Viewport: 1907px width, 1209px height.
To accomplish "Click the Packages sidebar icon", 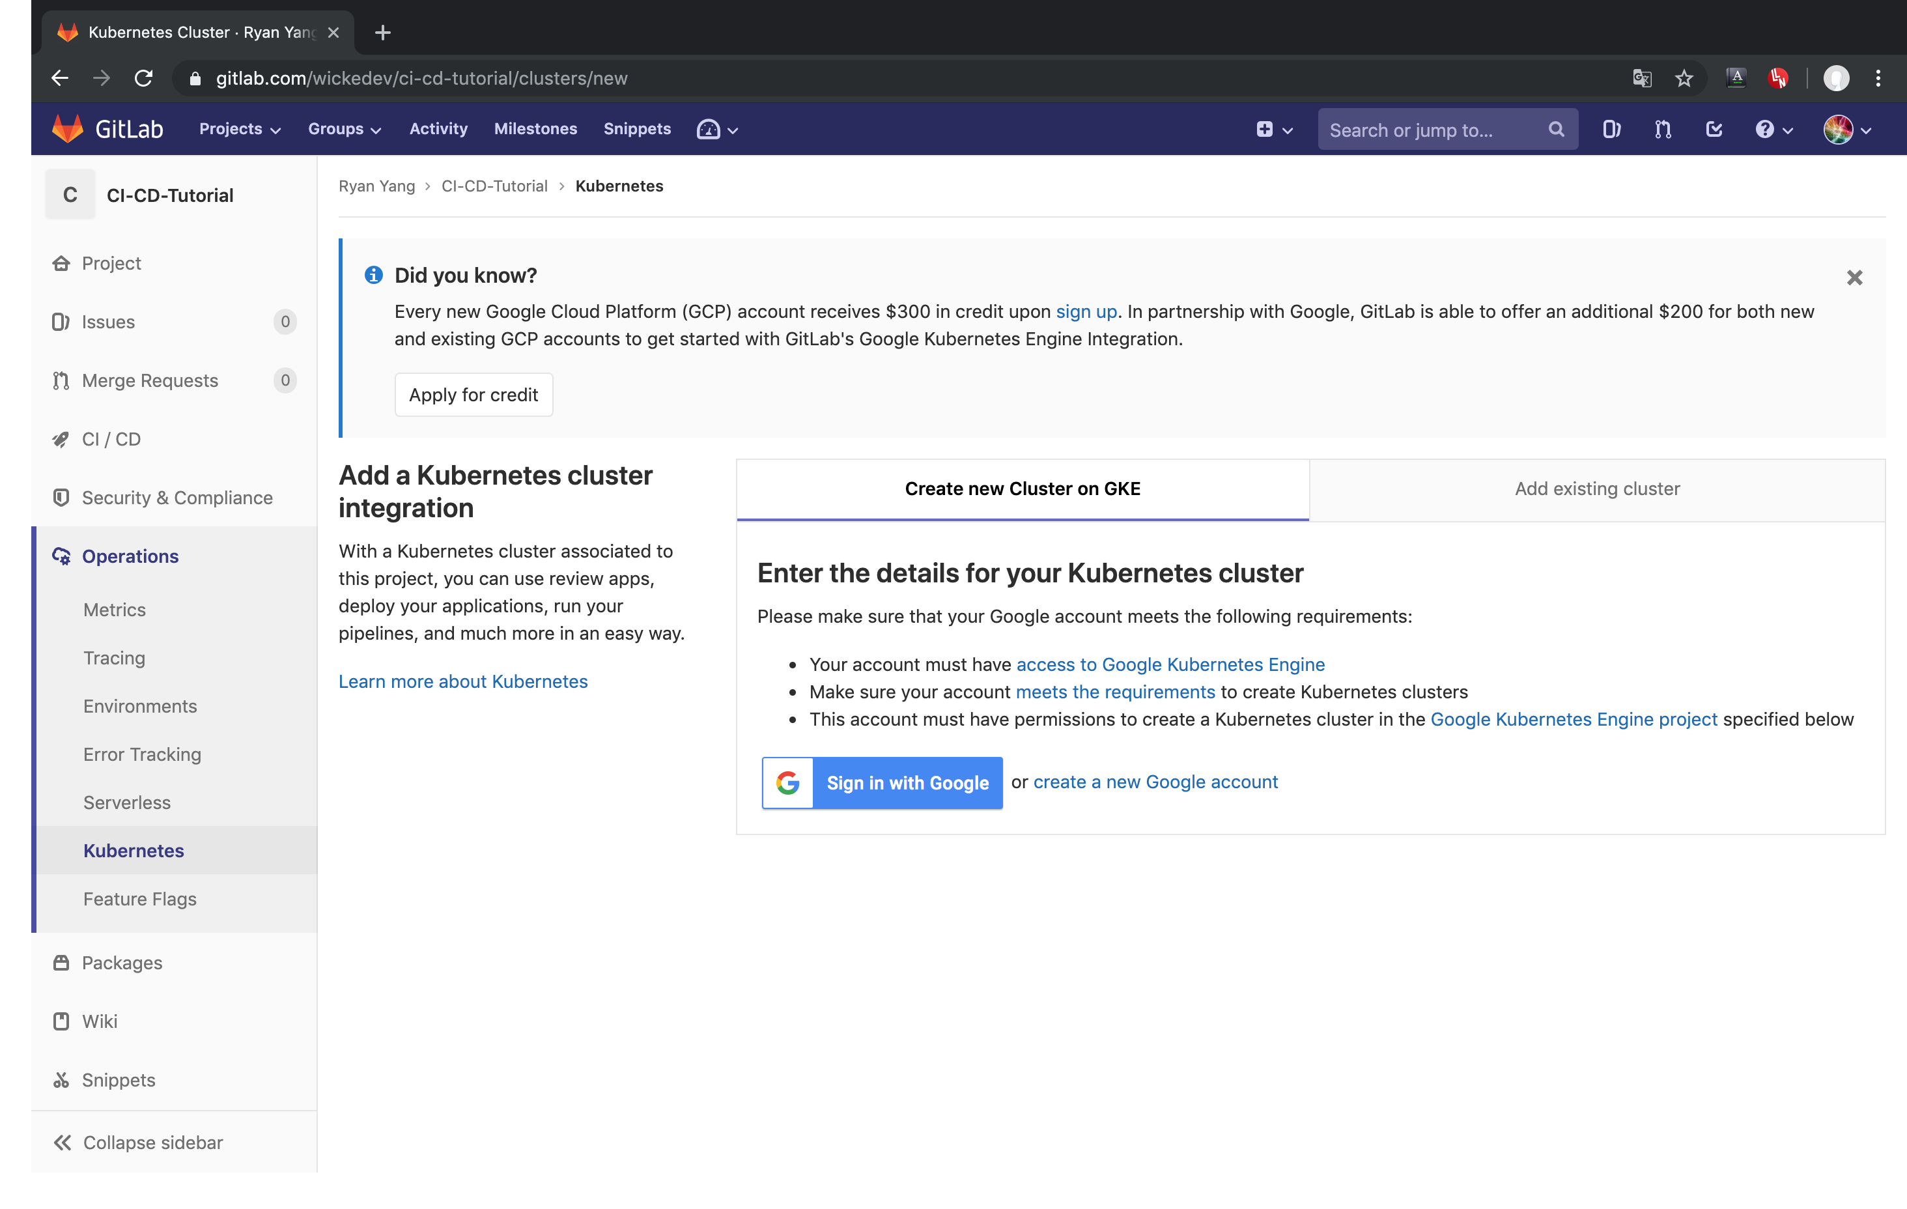I will 62,963.
